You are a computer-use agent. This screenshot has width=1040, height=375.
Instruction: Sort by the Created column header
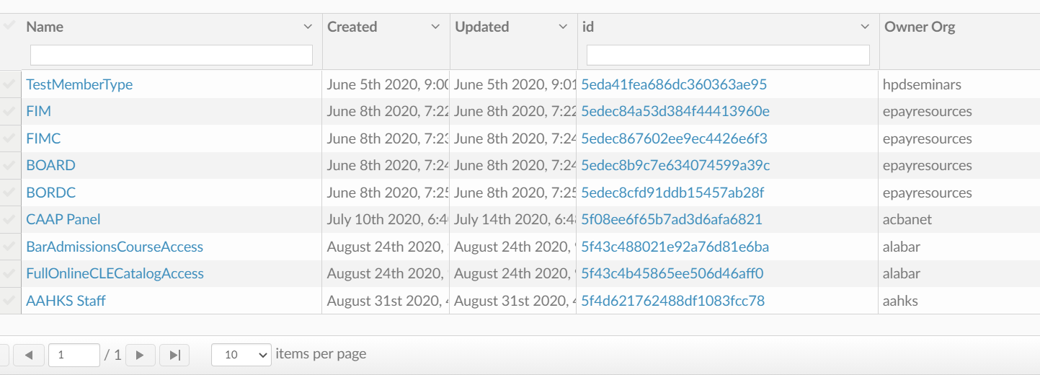pyautogui.click(x=352, y=27)
